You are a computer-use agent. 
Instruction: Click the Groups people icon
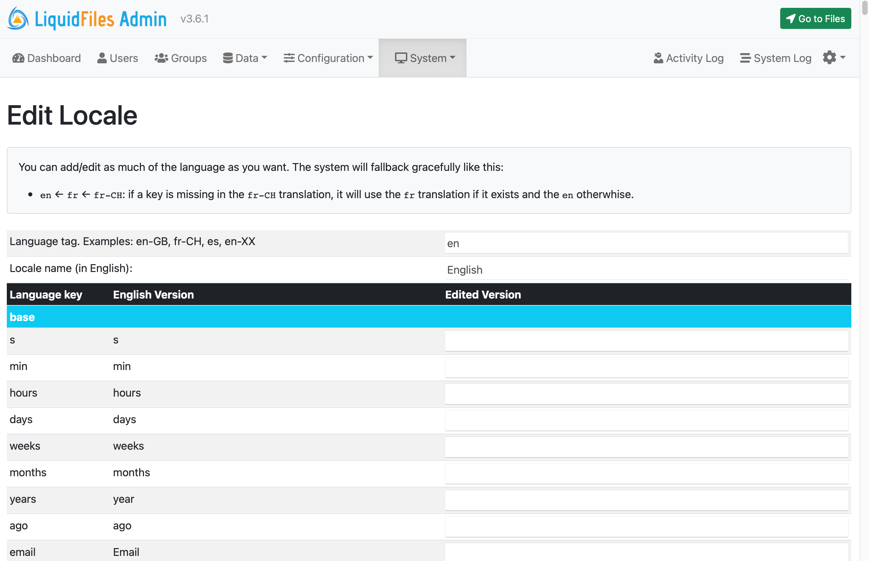tap(161, 58)
